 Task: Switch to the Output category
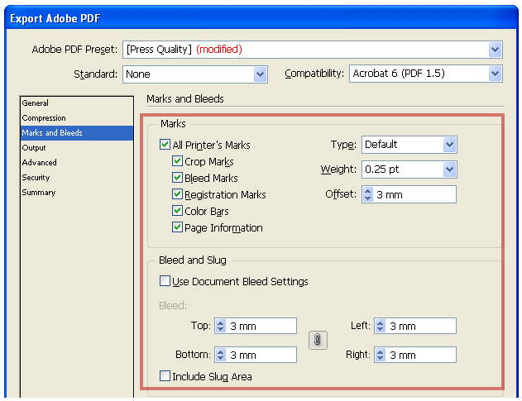(x=34, y=148)
